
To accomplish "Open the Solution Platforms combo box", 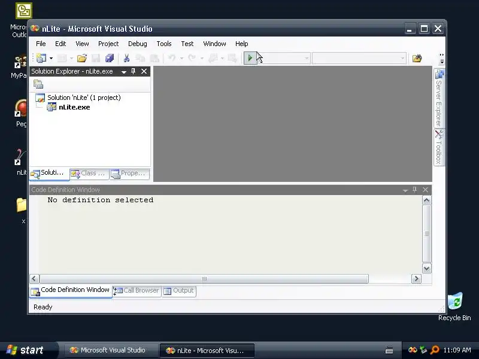I will coord(359,58).
